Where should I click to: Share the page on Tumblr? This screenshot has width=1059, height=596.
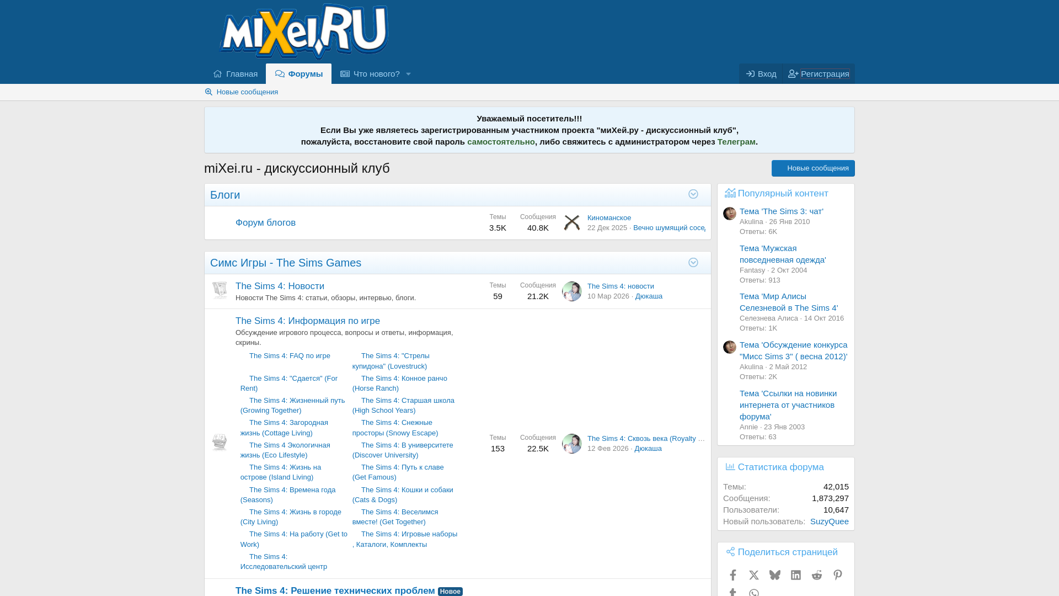point(733,593)
